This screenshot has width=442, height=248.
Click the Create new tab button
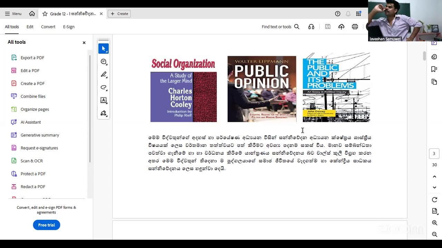[x=119, y=14]
